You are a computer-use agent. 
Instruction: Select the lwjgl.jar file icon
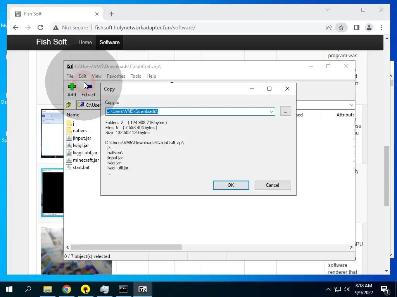pyautogui.click(x=69, y=145)
